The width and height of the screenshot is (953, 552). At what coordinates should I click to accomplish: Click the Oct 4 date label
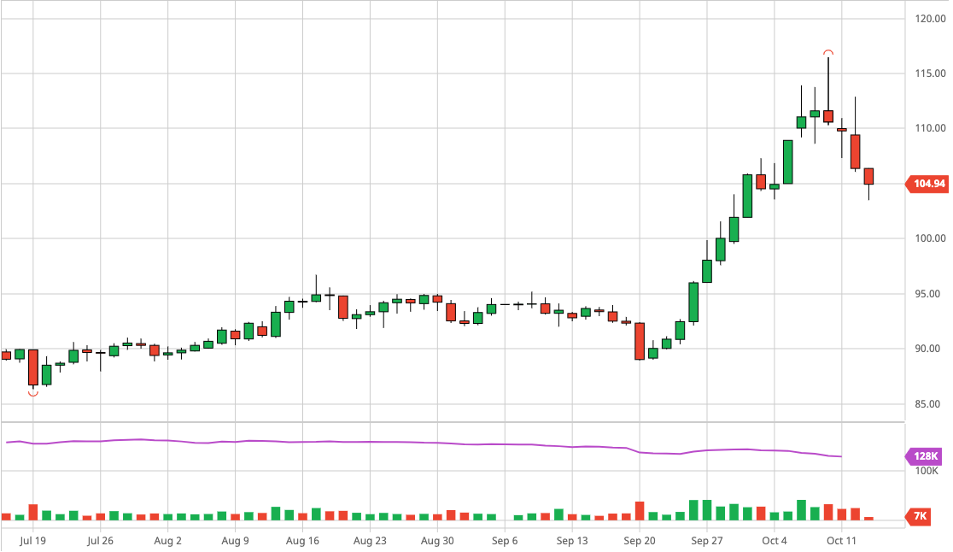tap(775, 540)
